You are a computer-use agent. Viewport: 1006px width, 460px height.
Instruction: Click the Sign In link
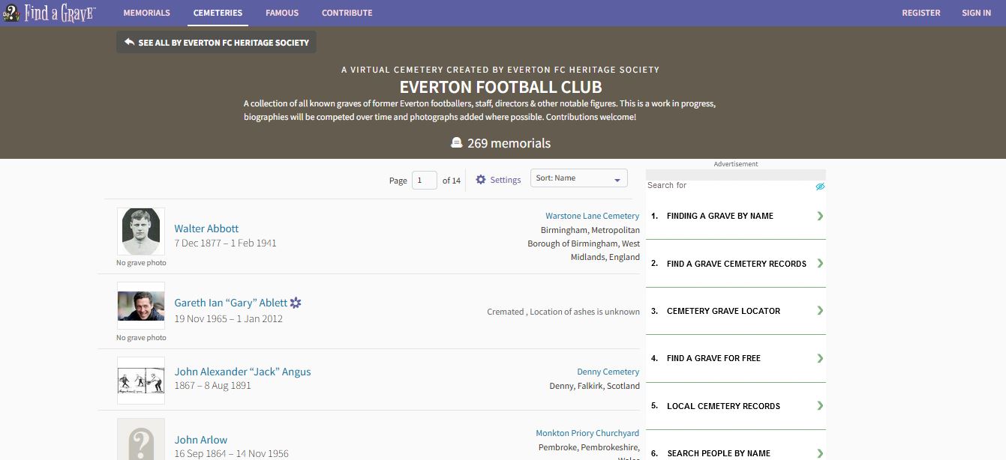(976, 13)
